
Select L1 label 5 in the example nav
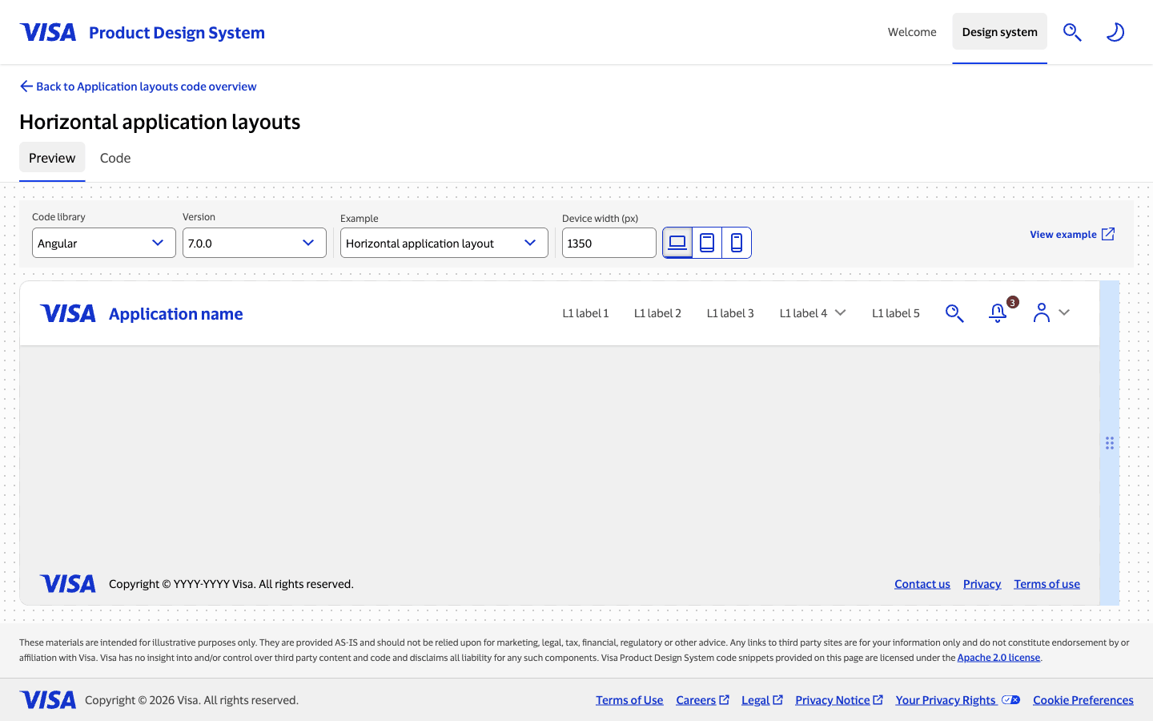pyautogui.click(x=896, y=313)
